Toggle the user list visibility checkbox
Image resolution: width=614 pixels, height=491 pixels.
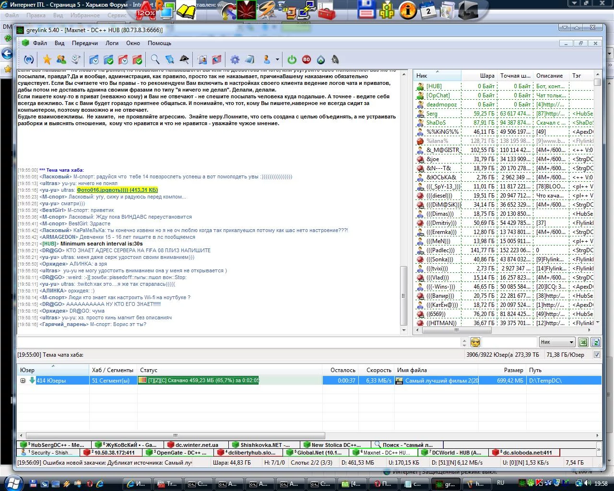pyautogui.click(x=597, y=355)
